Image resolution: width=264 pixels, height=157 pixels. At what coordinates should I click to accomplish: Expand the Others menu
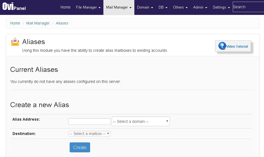(x=180, y=7)
